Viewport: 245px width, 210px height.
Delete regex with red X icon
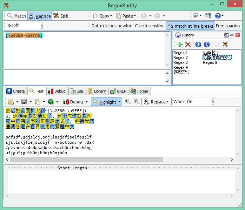(x=188, y=45)
